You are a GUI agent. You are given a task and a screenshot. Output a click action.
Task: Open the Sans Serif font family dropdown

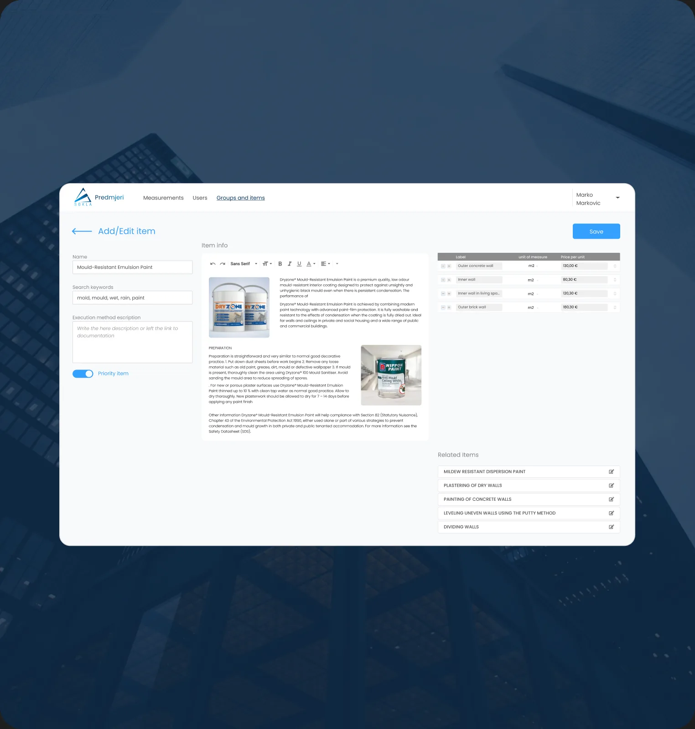[x=244, y=264]
